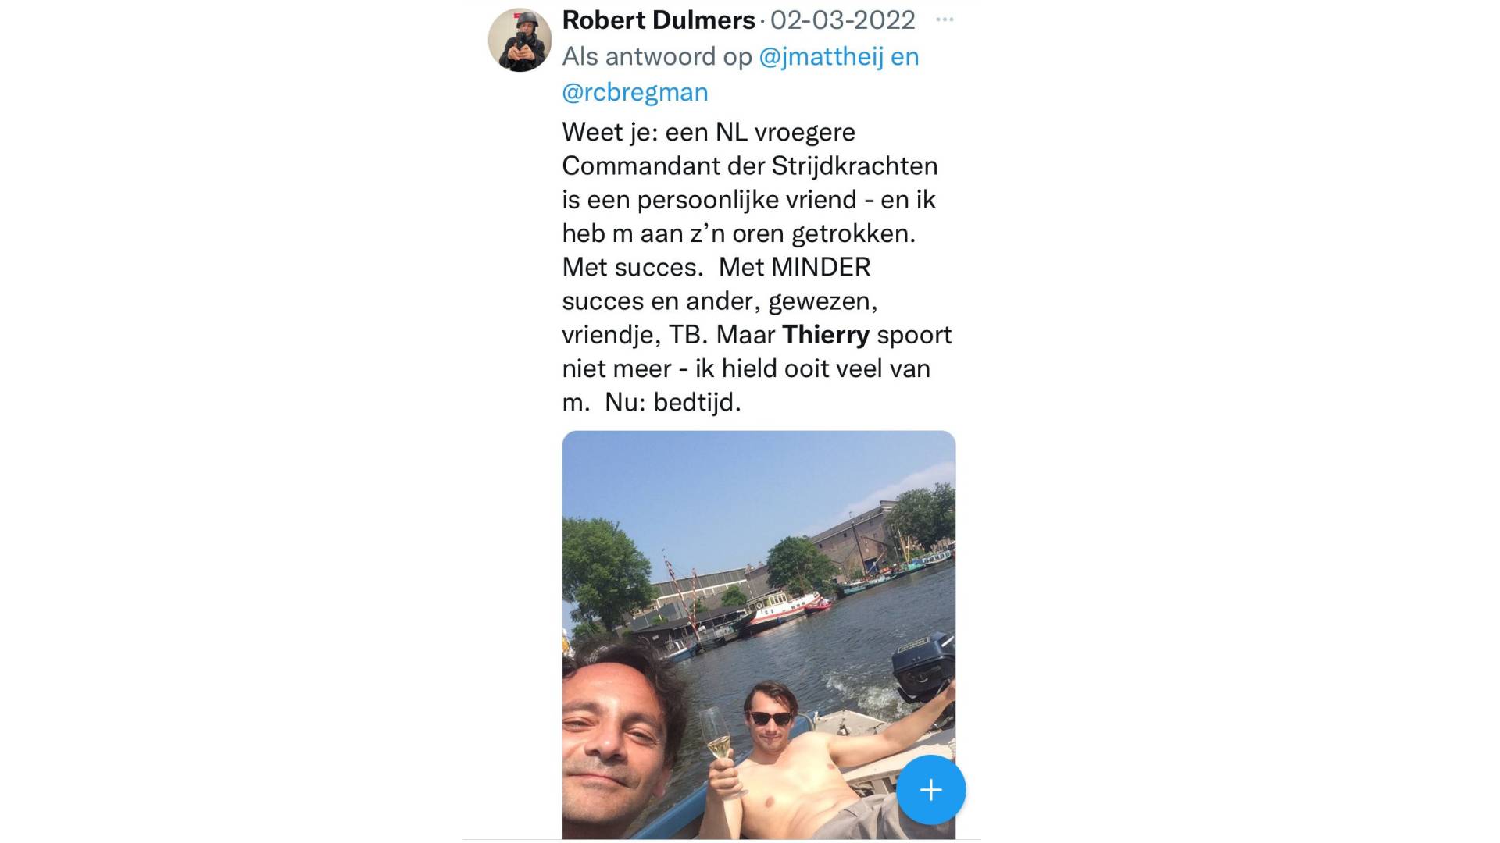Viewport: 1500px width, 843px height.
Task: Open the three-dot more options menu
Action: pyautogui.click(x=945, y=20)
